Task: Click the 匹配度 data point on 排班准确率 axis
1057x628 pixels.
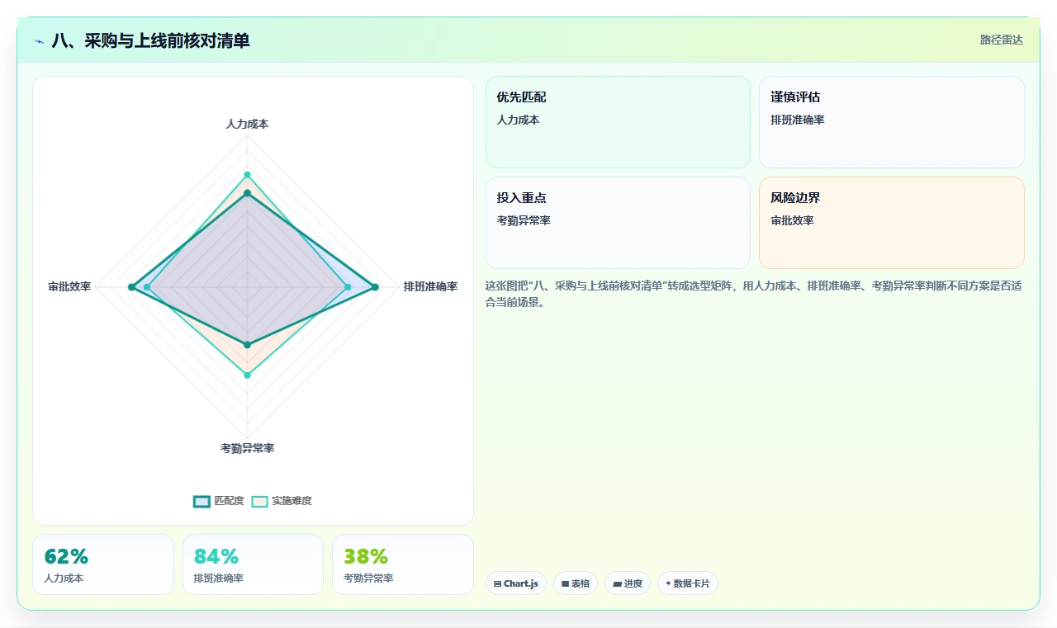Action: pos(375,287)
